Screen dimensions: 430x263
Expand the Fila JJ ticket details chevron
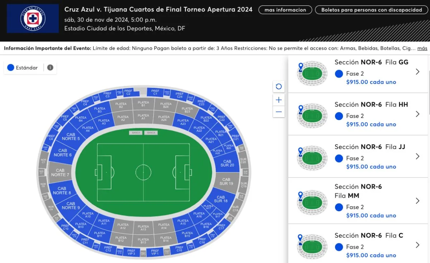(417, 157)
